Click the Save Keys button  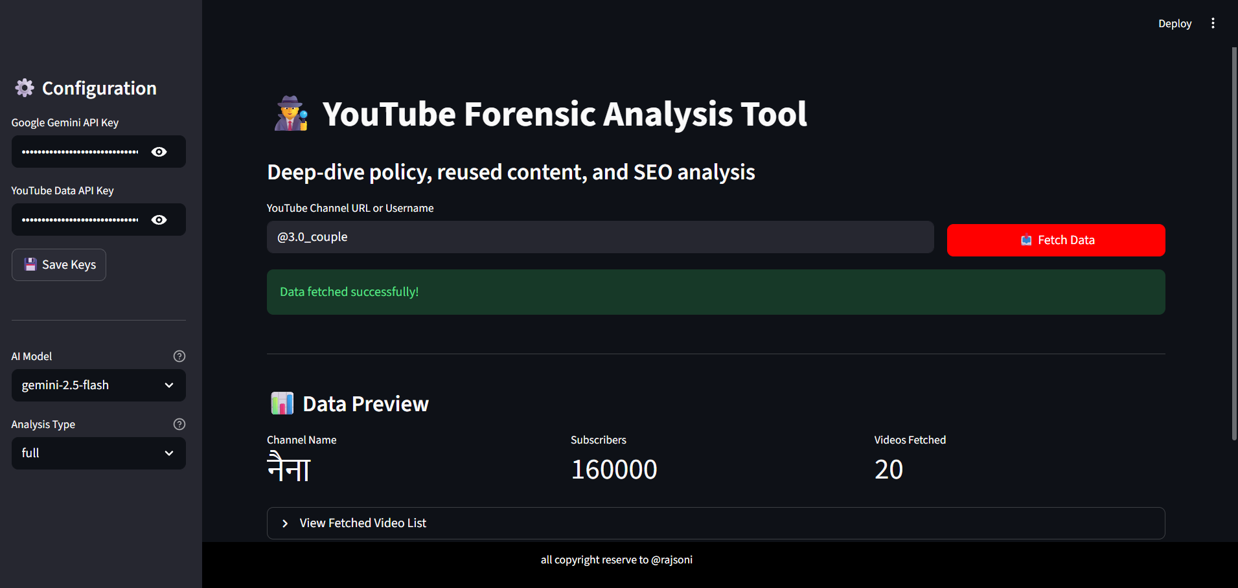point(58,264)
